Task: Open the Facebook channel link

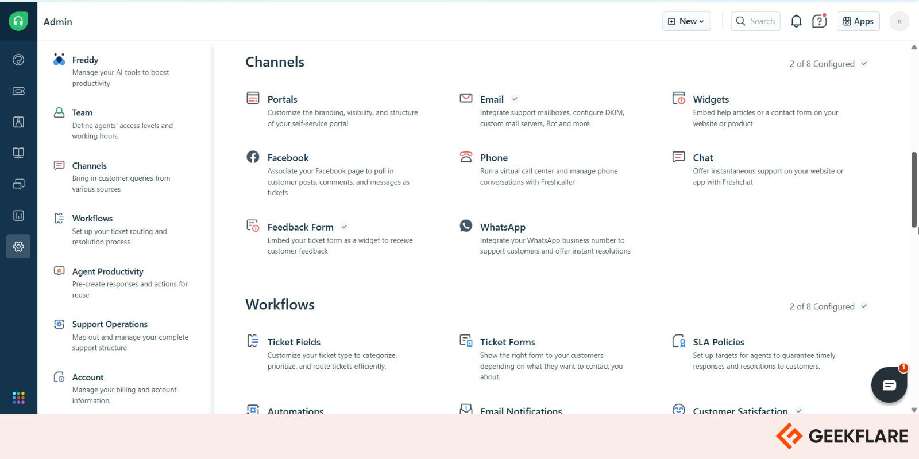Action: (x=288, y=158)
